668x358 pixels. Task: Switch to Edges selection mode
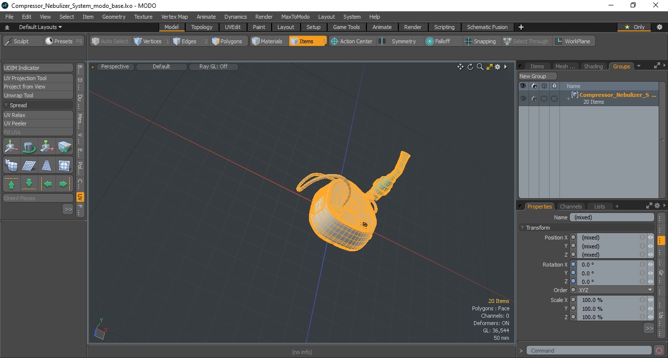point(190,41)
